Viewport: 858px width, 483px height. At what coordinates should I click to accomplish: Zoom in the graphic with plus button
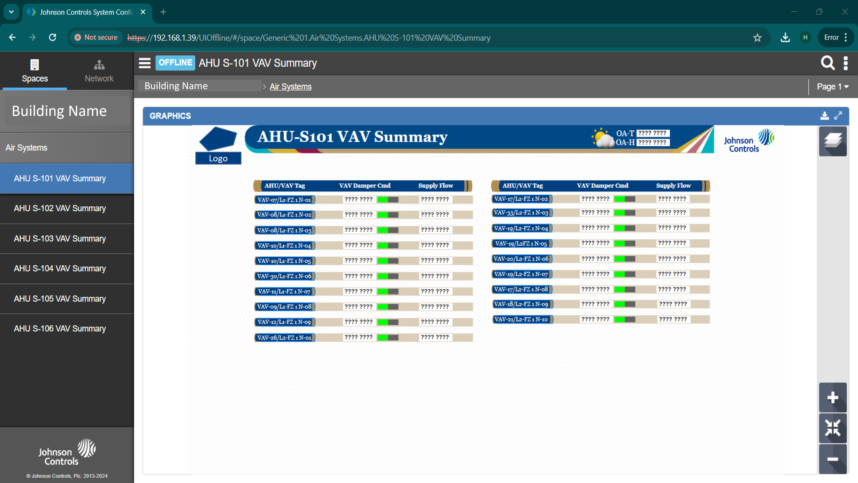833,398
